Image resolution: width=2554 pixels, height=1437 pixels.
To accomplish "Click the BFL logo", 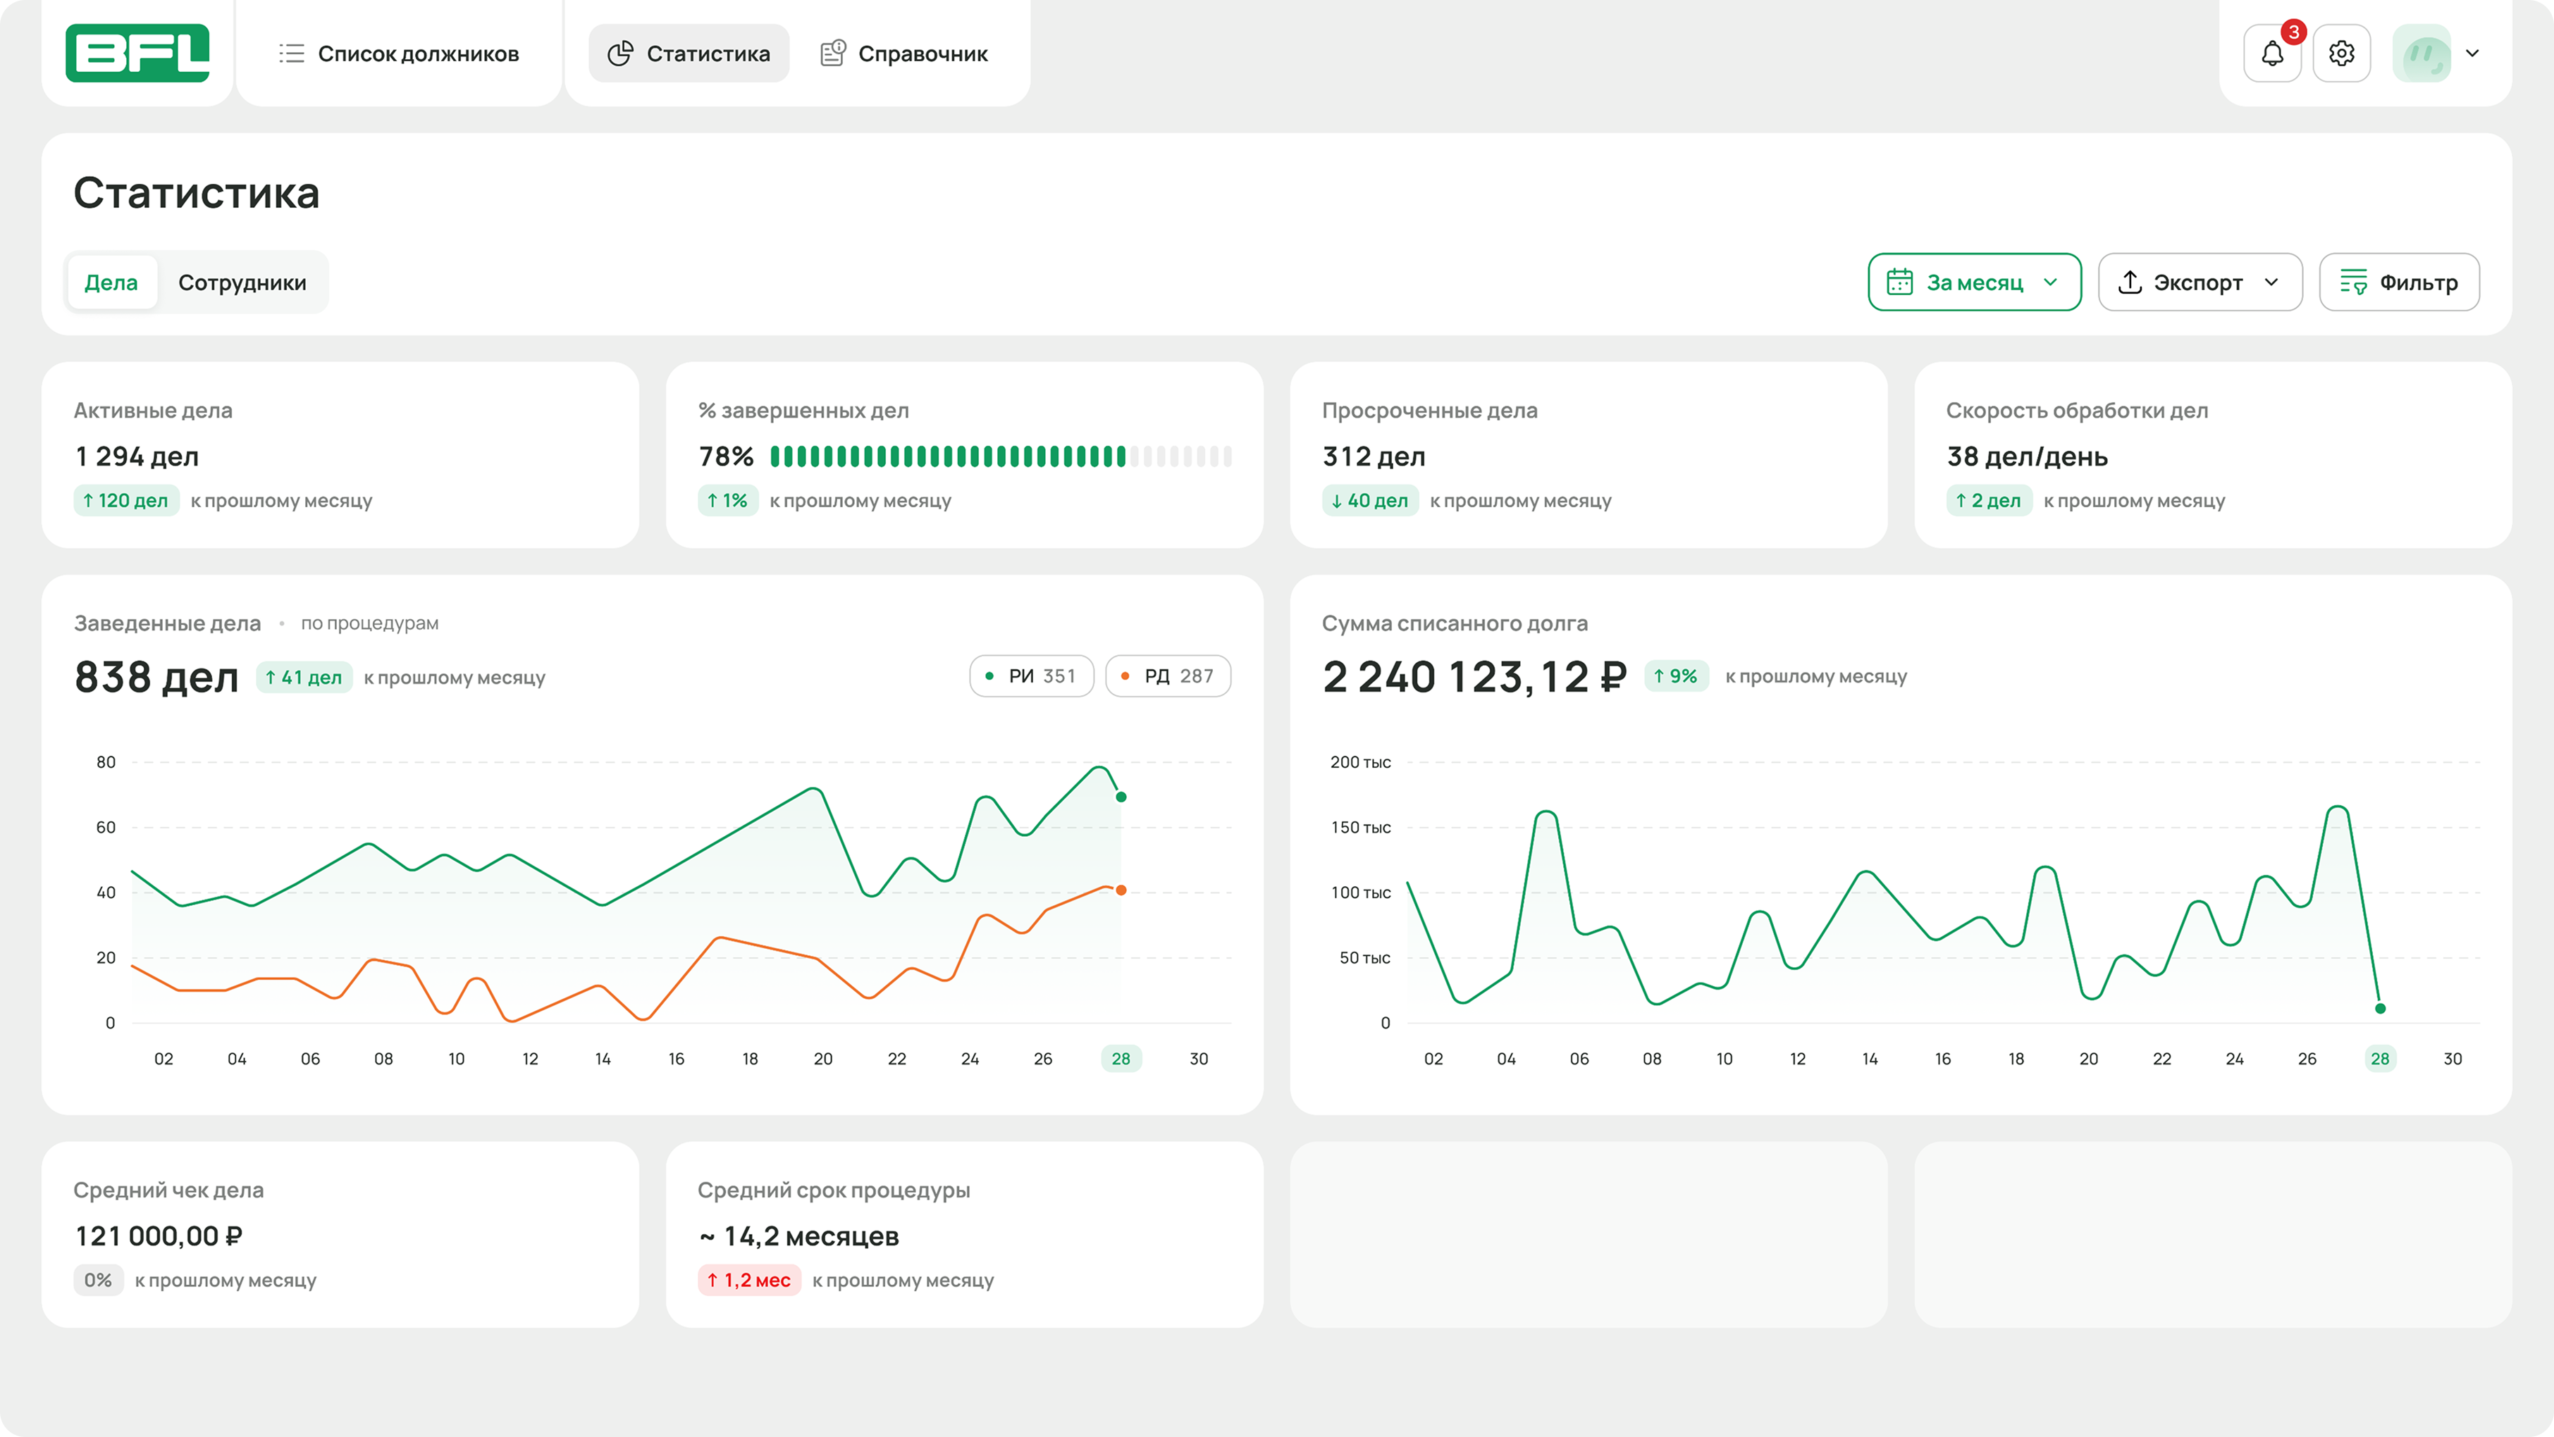I will coord(137,53).
